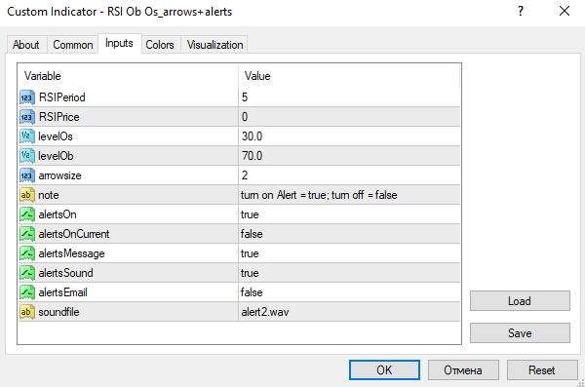Click the Load button
This screenshot has height=387, width=585.
coord(520,301)
